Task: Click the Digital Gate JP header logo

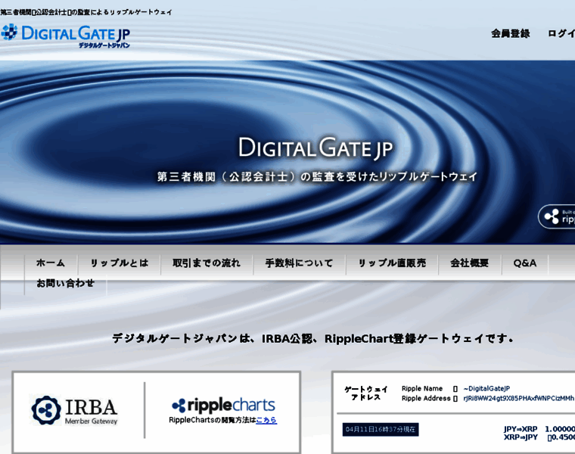Action: coord(65,36)
